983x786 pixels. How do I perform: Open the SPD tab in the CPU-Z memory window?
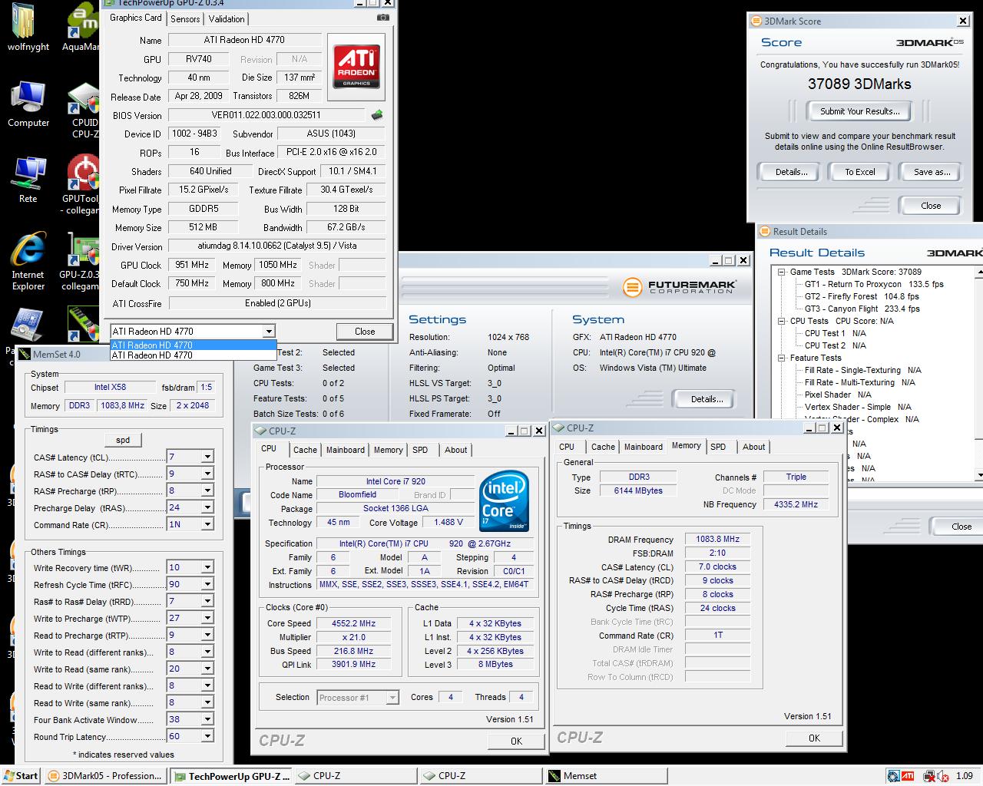pos(718,447)
